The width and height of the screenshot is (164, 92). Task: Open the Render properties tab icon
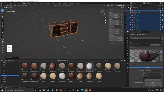click(128, 38)
